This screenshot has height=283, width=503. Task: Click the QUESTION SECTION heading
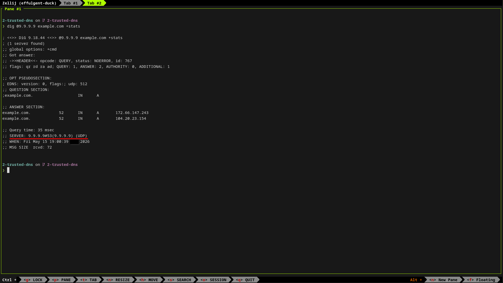26,90
